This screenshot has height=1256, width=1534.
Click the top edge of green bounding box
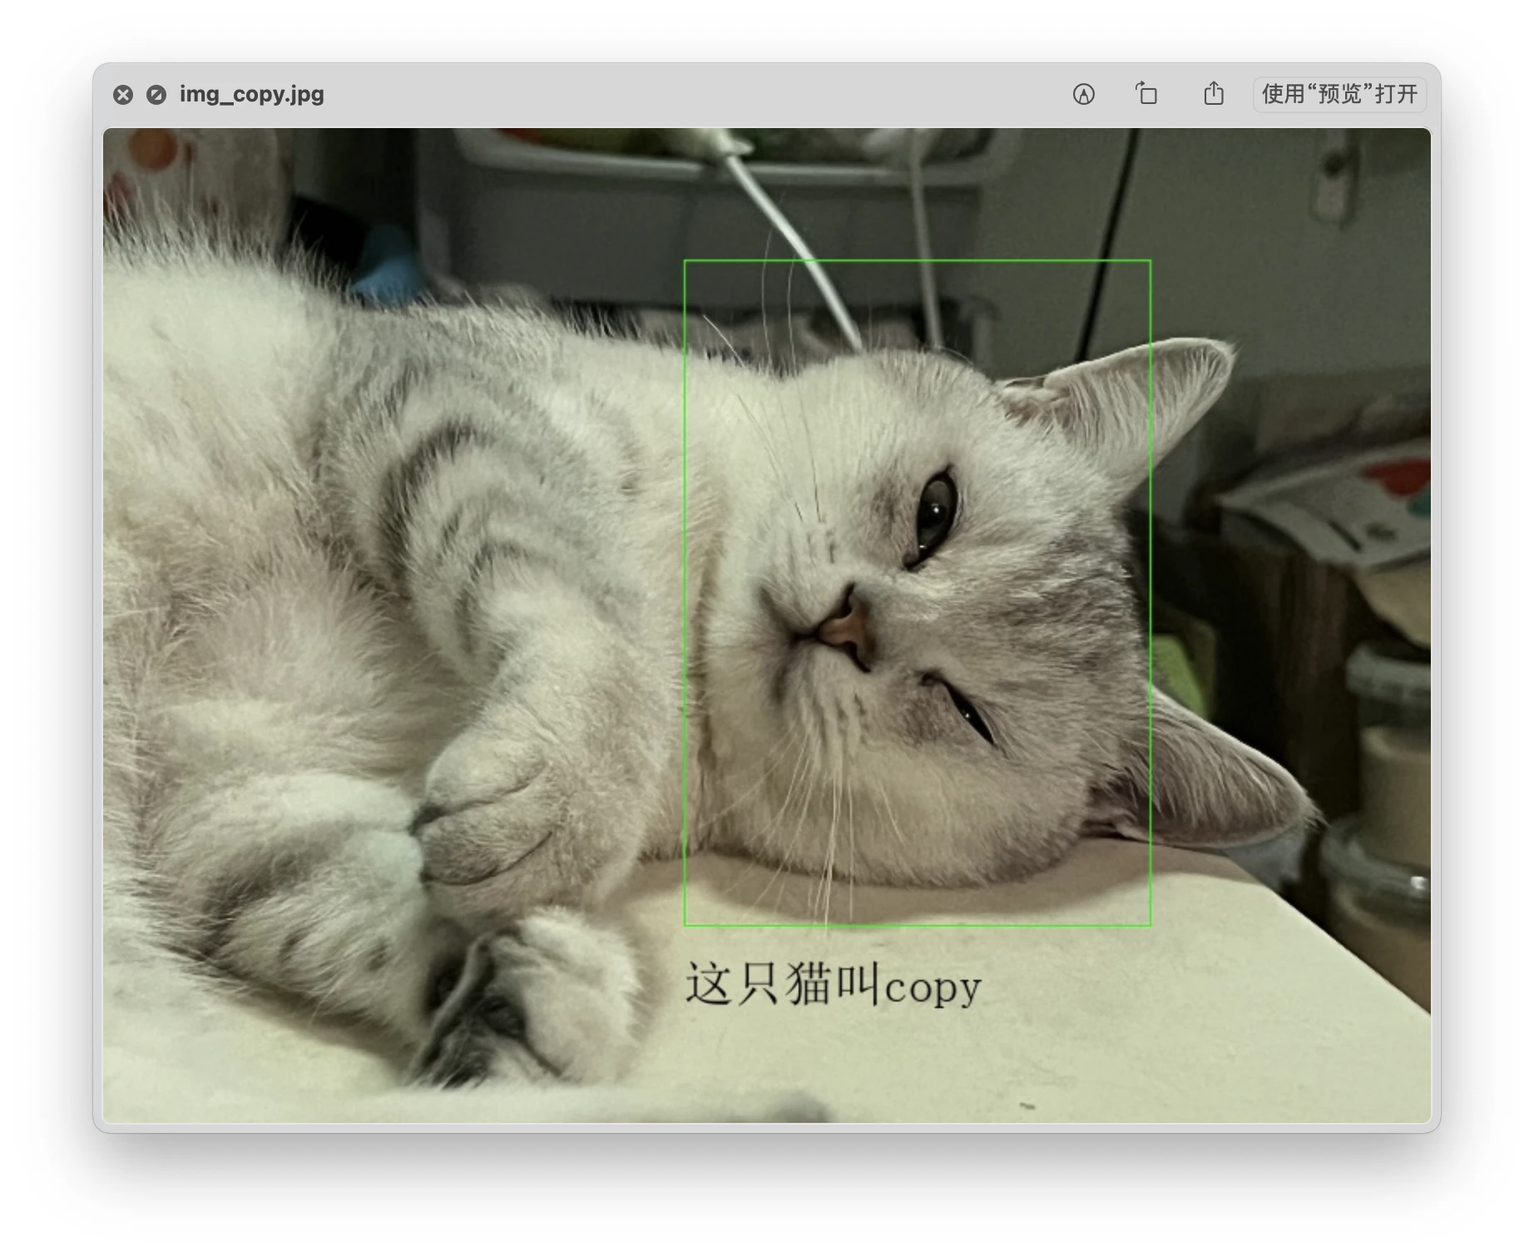tap(917, 261)
